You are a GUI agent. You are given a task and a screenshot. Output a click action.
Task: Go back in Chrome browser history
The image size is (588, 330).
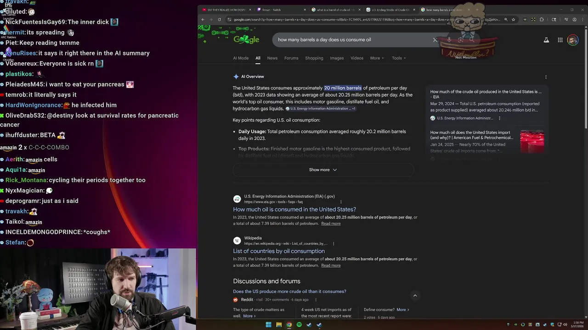click(203, 20)
